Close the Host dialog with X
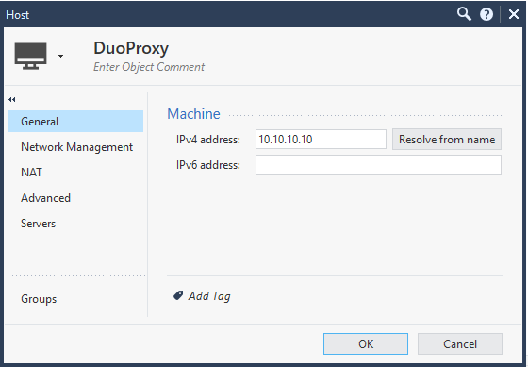 pos(514,14)
